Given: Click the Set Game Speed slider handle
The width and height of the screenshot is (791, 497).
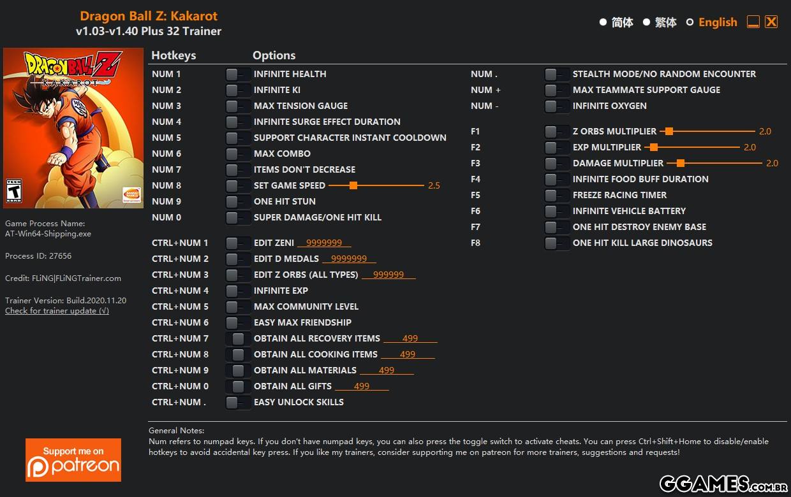Looking at the screenshot, I should point(353,185).
